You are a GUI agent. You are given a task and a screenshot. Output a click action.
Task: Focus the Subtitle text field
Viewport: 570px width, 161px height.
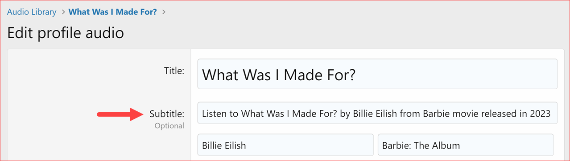[x=377, y=114]
